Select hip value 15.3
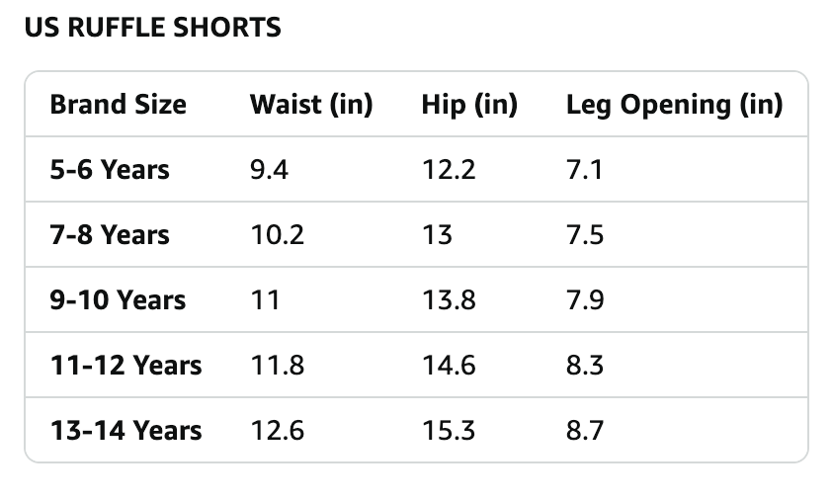Image resolution: width=832 pixels, height=502 pixels. coord(449,431)
